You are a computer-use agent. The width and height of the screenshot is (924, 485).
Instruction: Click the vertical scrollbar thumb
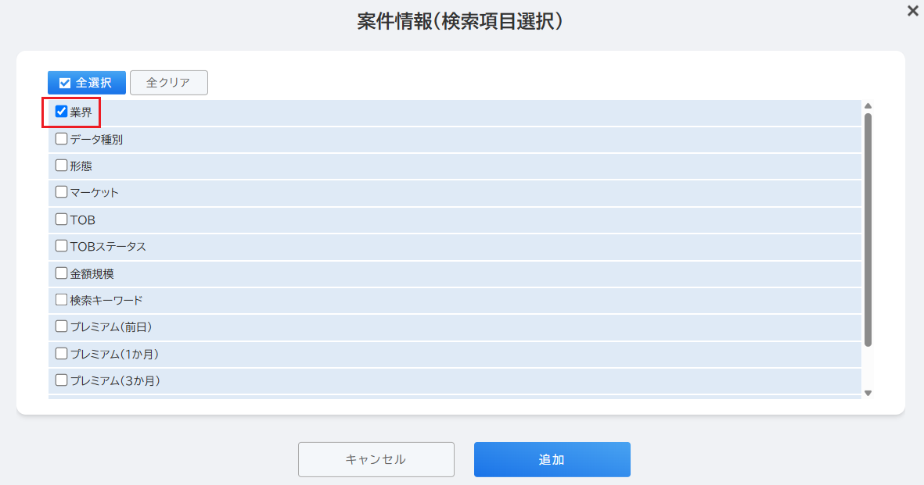click(x=868, y=230)
